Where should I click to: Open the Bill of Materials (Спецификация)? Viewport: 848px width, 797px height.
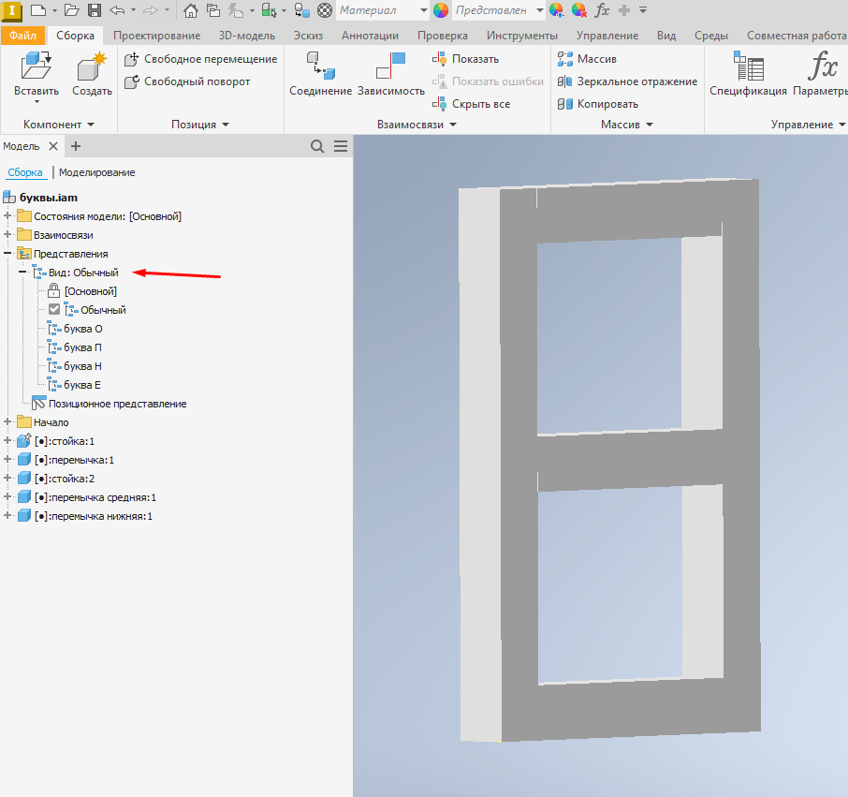tap(749, 74)
